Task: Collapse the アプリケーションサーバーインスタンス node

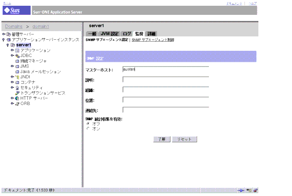Action: [3, 40]
